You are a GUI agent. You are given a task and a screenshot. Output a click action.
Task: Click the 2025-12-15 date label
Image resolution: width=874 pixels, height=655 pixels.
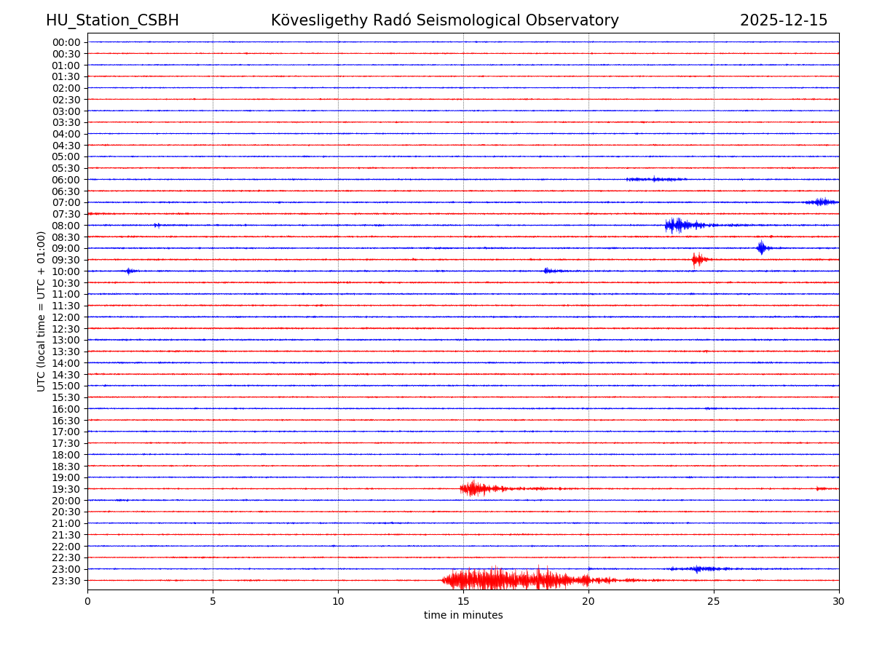(x=784, y=20)
